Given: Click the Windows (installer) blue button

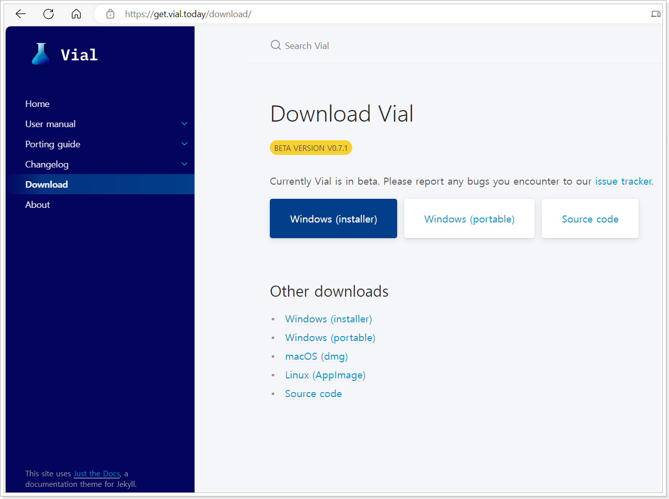Looking at the screenshot, I should pyautogui.click(x=333, y=218).
